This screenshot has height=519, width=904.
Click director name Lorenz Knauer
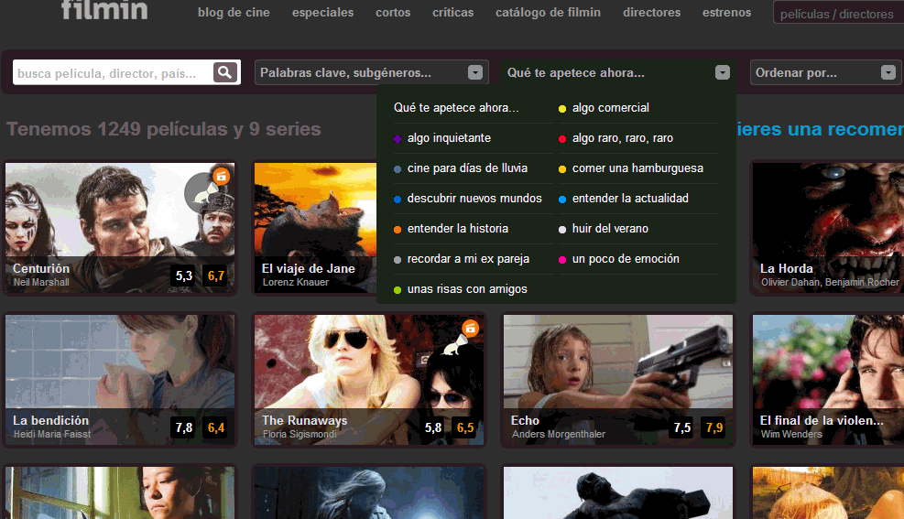296,282
